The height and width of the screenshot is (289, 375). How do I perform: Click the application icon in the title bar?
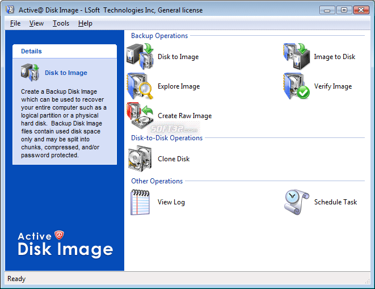pyautogui.click(x=10, y=10)
